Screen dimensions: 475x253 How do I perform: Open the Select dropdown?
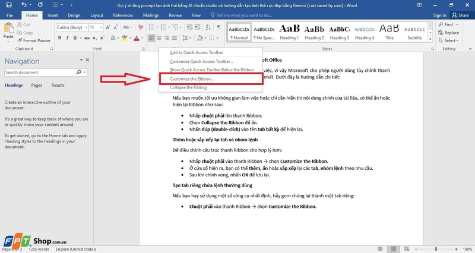pos(449,40)
